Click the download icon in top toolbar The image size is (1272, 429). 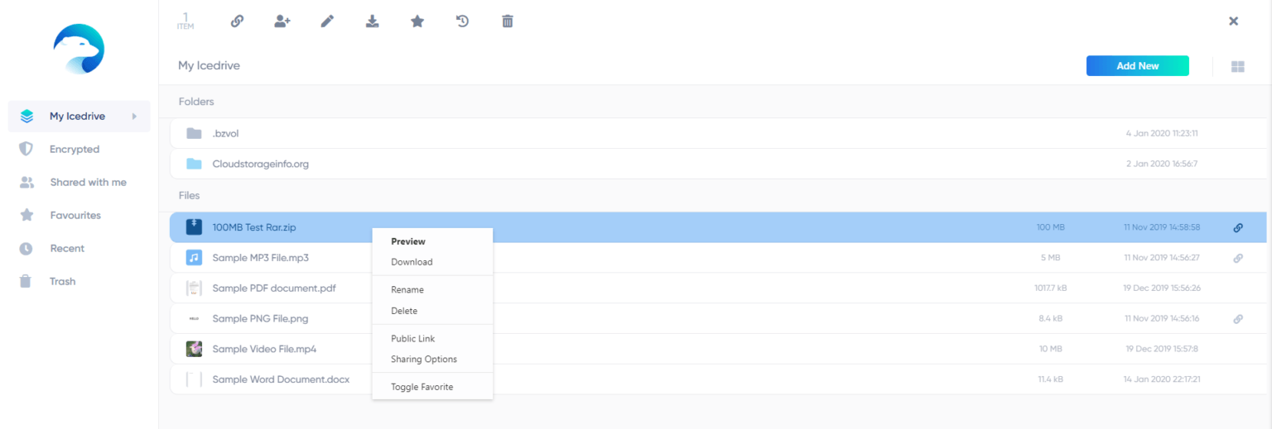pos(373,21)
